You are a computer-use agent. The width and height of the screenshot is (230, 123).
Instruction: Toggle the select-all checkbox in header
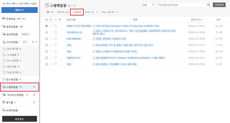(47, 20)
